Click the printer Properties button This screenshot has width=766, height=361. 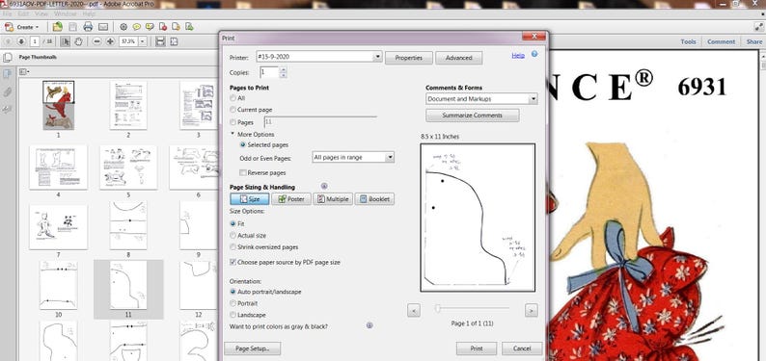tap(409, 58)
